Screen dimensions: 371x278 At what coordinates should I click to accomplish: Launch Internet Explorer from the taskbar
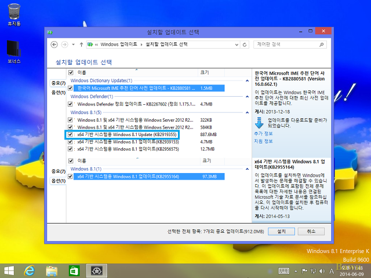[x=30, y=271]
